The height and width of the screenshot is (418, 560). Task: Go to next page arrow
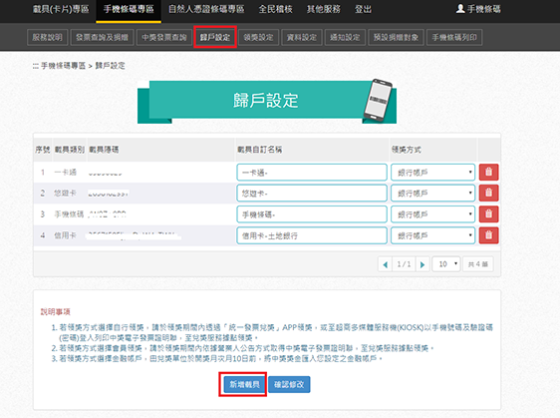click(422, 264)
